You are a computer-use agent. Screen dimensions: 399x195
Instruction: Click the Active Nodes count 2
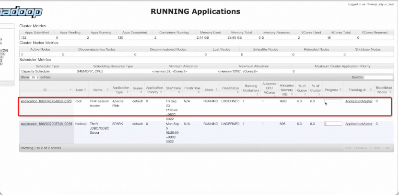click(22, 54)
